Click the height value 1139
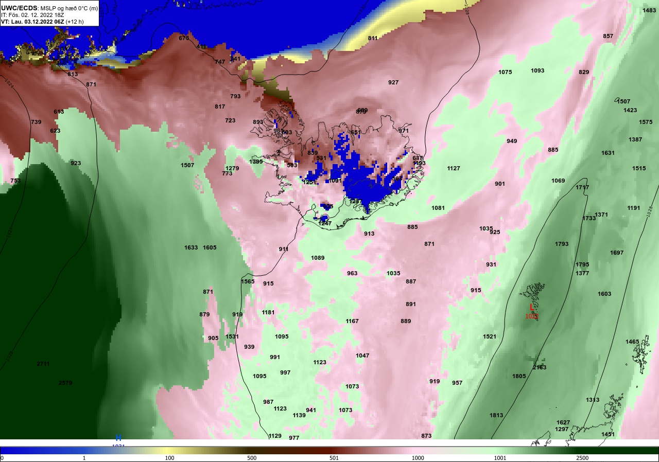The height and width of the screenshot is (462, 659). (299, 415)
